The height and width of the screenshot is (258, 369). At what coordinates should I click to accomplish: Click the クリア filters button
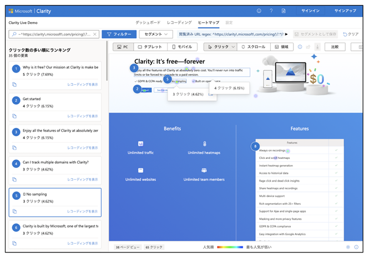[351, 34]
